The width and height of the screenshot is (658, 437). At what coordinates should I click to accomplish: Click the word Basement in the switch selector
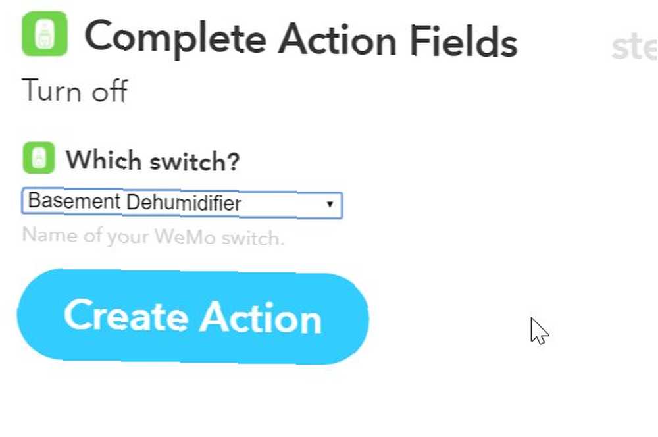click(x=74, y=201)
